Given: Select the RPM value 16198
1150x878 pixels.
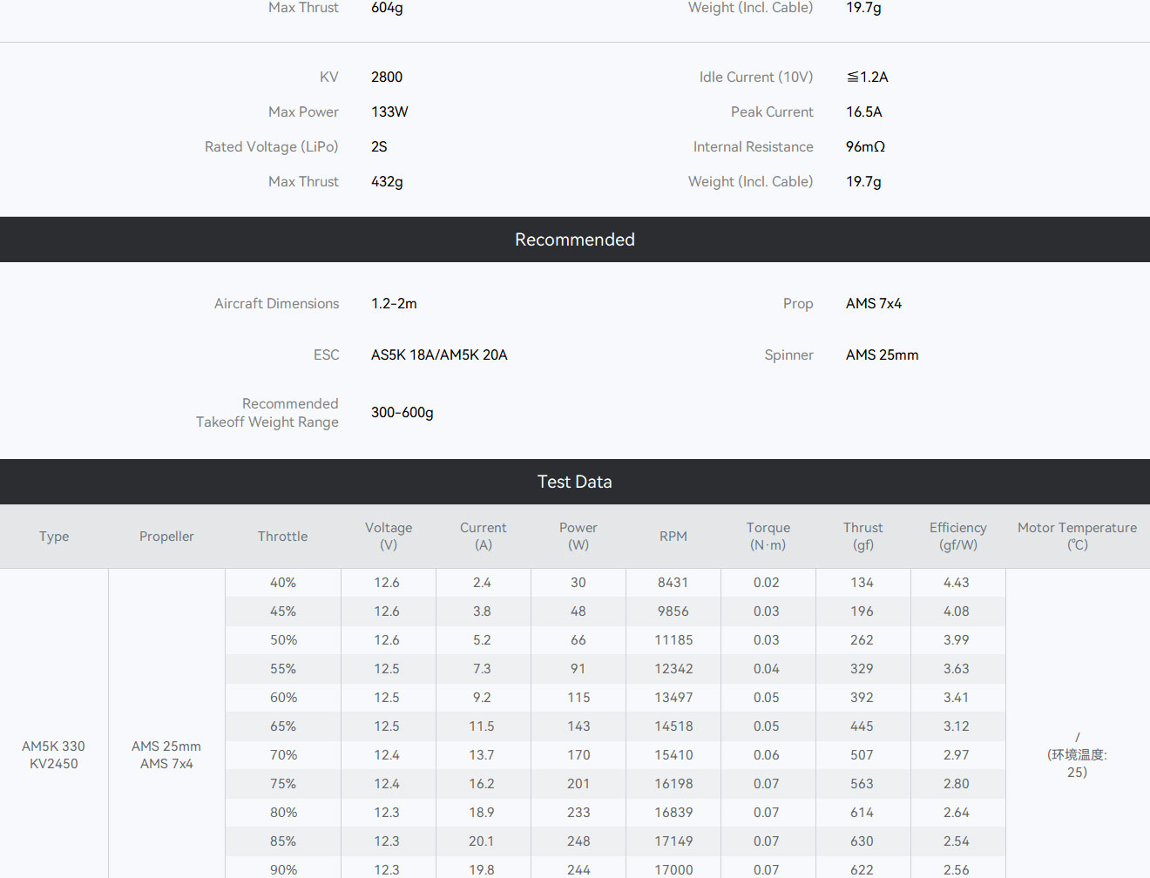Looking at the screenshot, I should click(673, 784).
